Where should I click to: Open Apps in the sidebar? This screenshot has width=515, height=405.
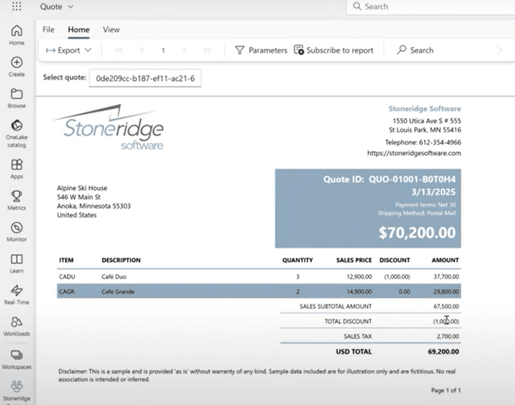17,168
